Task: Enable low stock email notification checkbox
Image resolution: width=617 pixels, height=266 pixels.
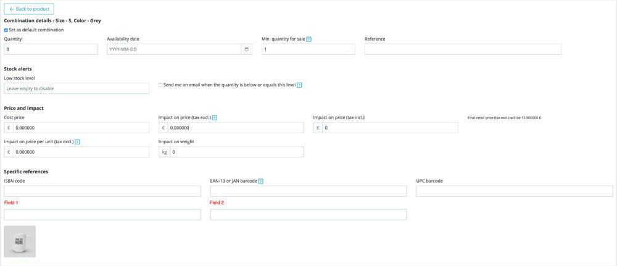Action: click(161, 85)
